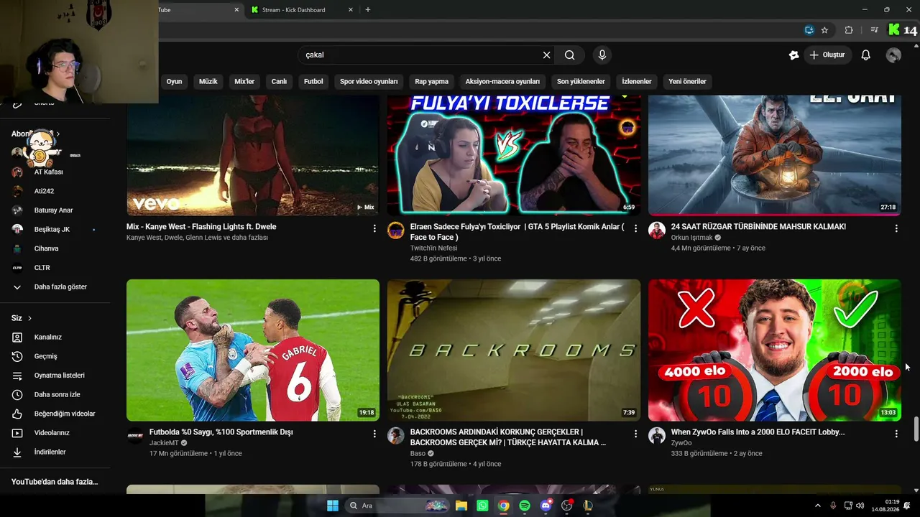Open Videolarınız in the sidebar

tap(55, 433)
